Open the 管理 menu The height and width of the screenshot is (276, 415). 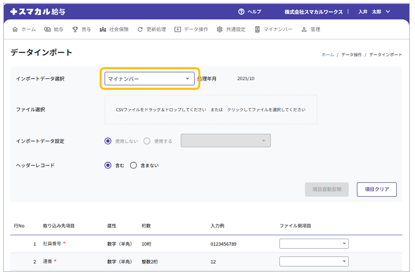[x=311, y=29]
